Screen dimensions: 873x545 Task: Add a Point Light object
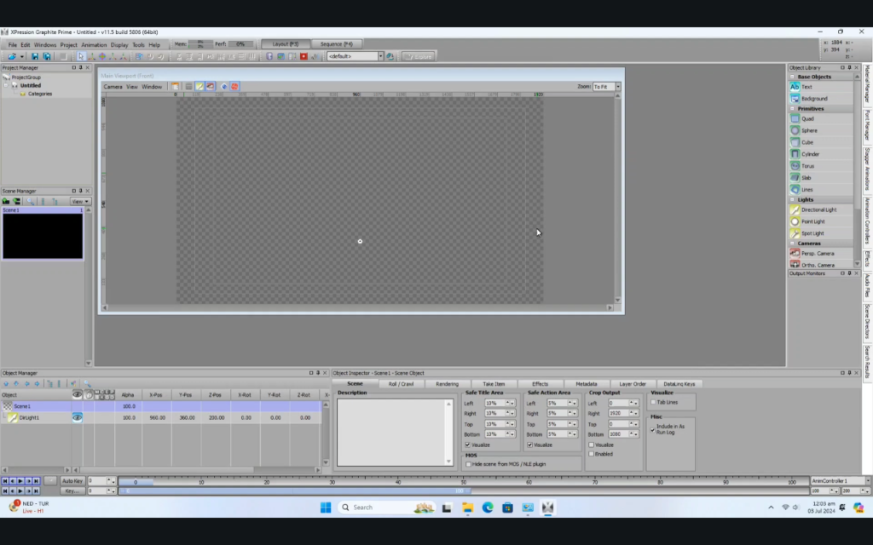pyautogui.click(x=821, y=221)
